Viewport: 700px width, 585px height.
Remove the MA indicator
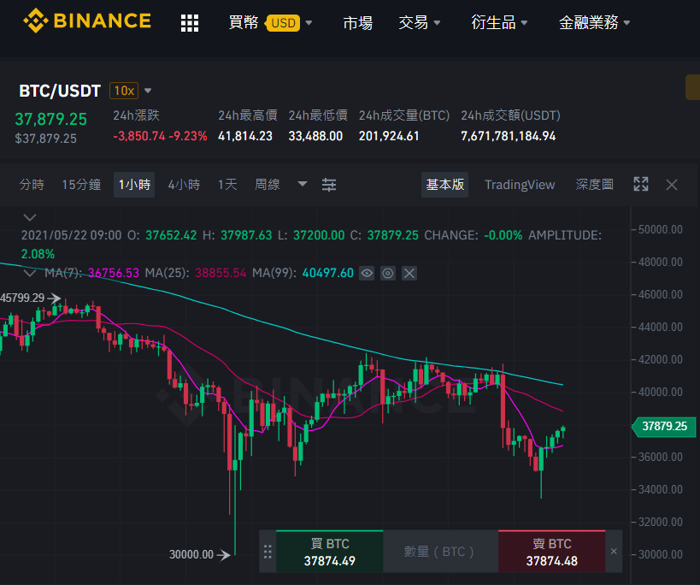pyautogui.click(x=409, y=273)
